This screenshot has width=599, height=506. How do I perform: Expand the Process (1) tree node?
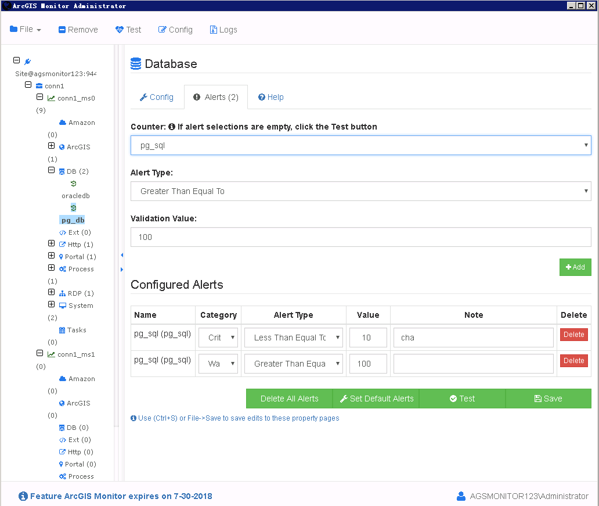click(x=51, y=268)
